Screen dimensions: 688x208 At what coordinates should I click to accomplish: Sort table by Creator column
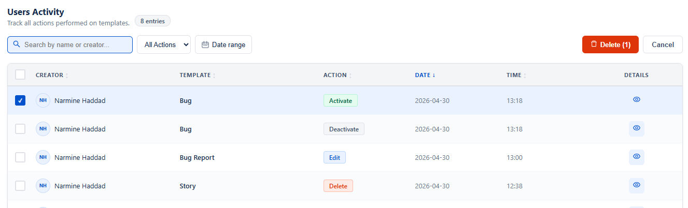pos(52,75)
